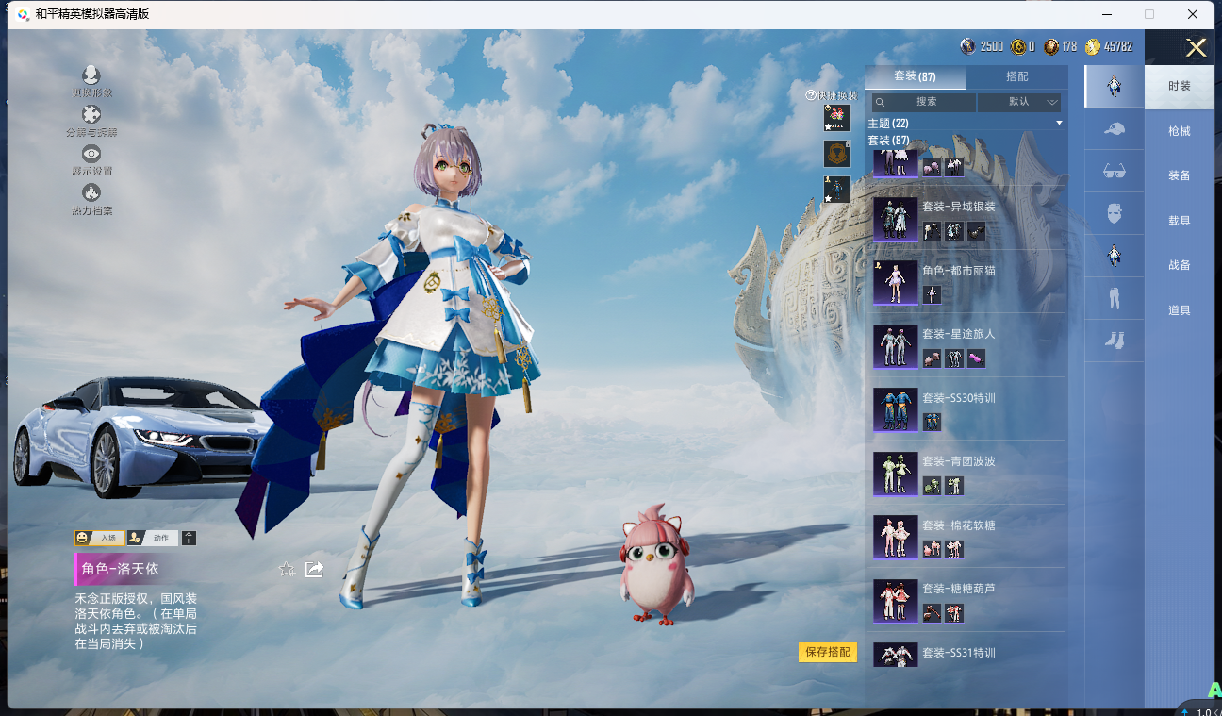The width and height of the screenshot is (1222, 716).
Task: Click the item icon under 套装-SS30特训
Action: pyautogui.click(x=932, y=422)
